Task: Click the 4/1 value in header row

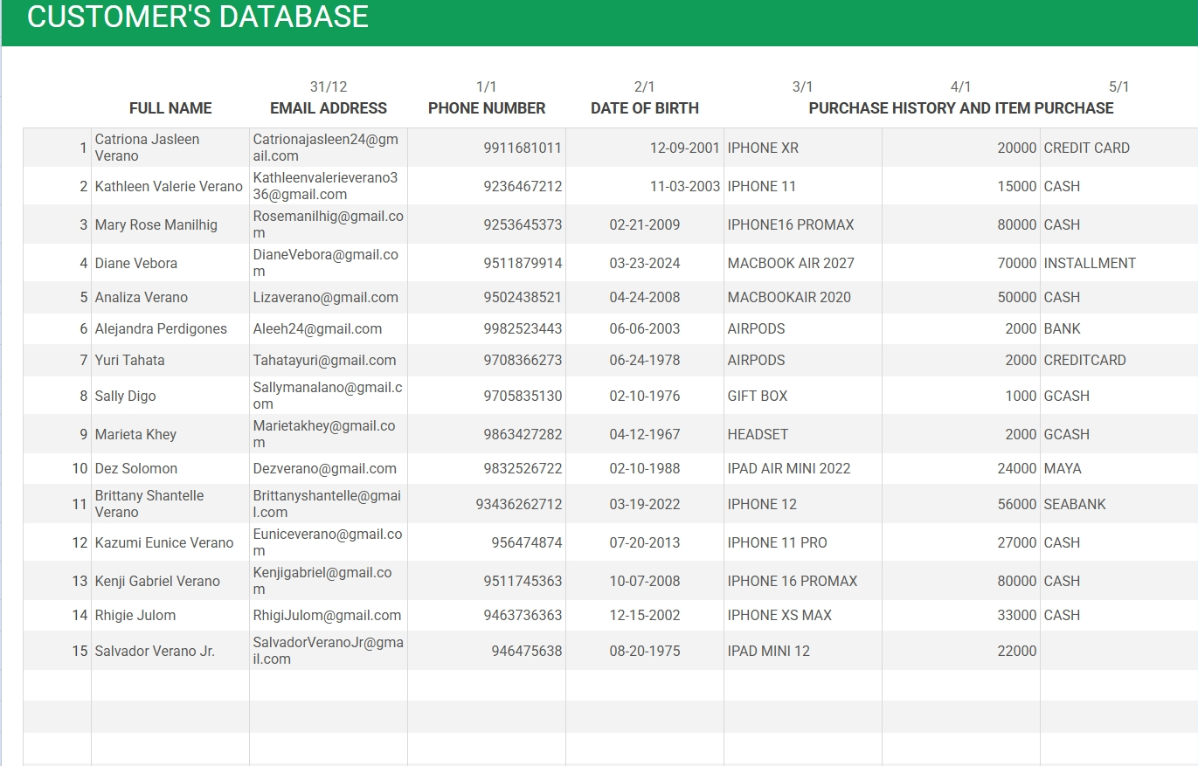Action: [961, 86]
